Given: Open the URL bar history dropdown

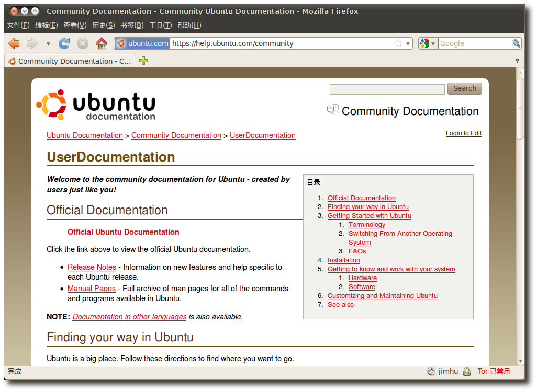Looking at the screenshot, I should pos(408,43).
